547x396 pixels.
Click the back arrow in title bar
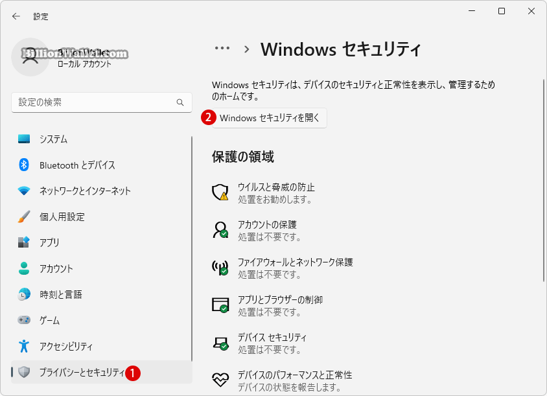(x=16, y=16)
